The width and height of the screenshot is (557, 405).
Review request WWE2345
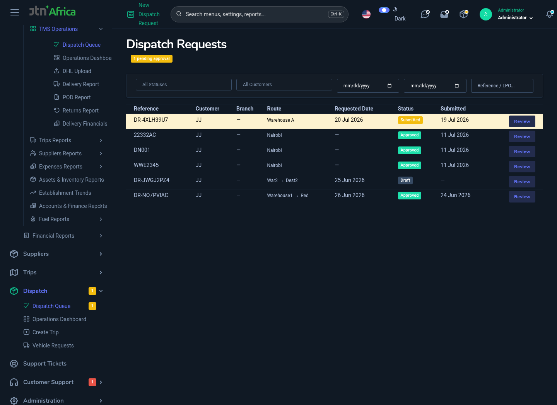(522, 167)
